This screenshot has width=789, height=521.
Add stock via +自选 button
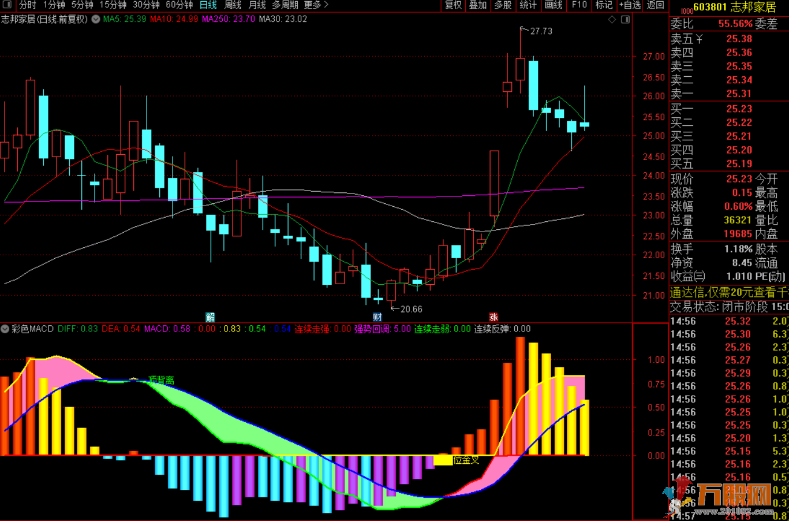point(630,5)
